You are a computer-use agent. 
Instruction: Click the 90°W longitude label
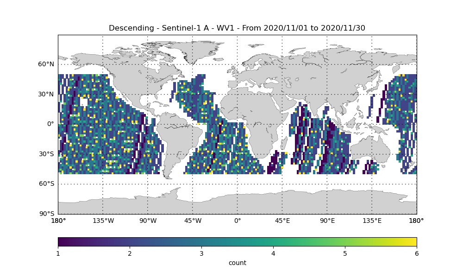coord(148,221)
